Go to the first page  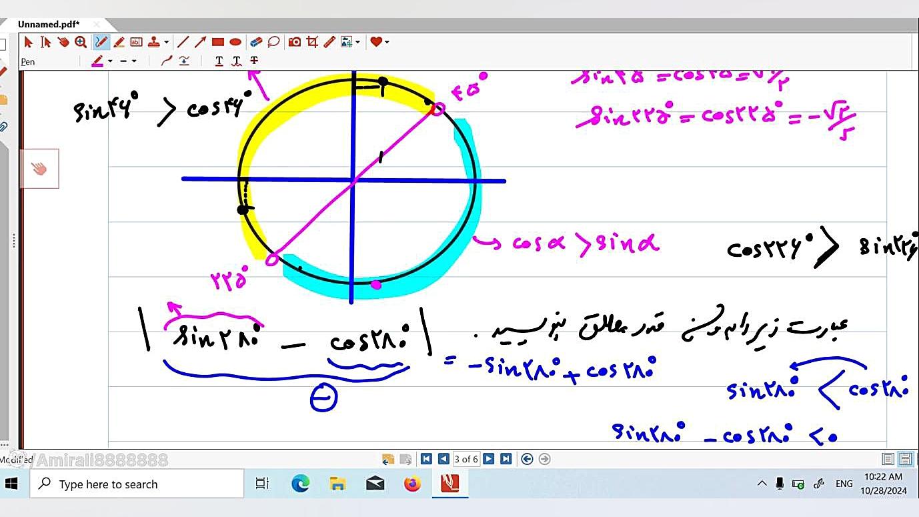click(x=426, y=459)
